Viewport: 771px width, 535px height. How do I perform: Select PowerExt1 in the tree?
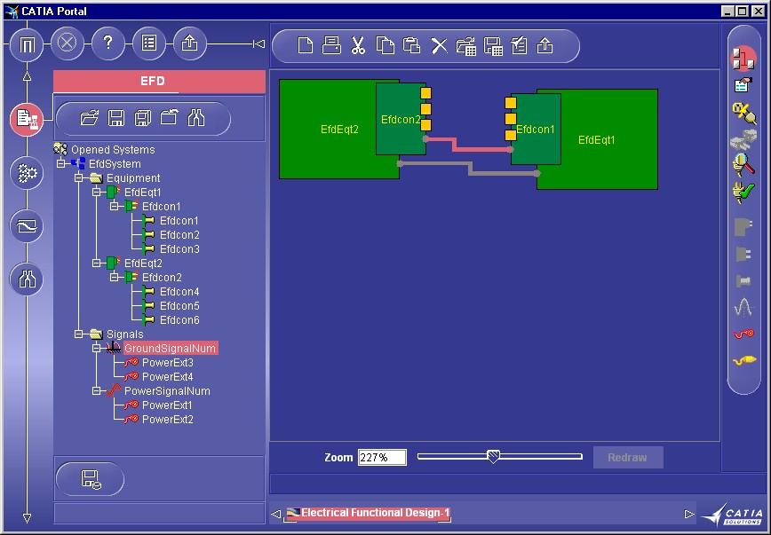pos(167,405)
